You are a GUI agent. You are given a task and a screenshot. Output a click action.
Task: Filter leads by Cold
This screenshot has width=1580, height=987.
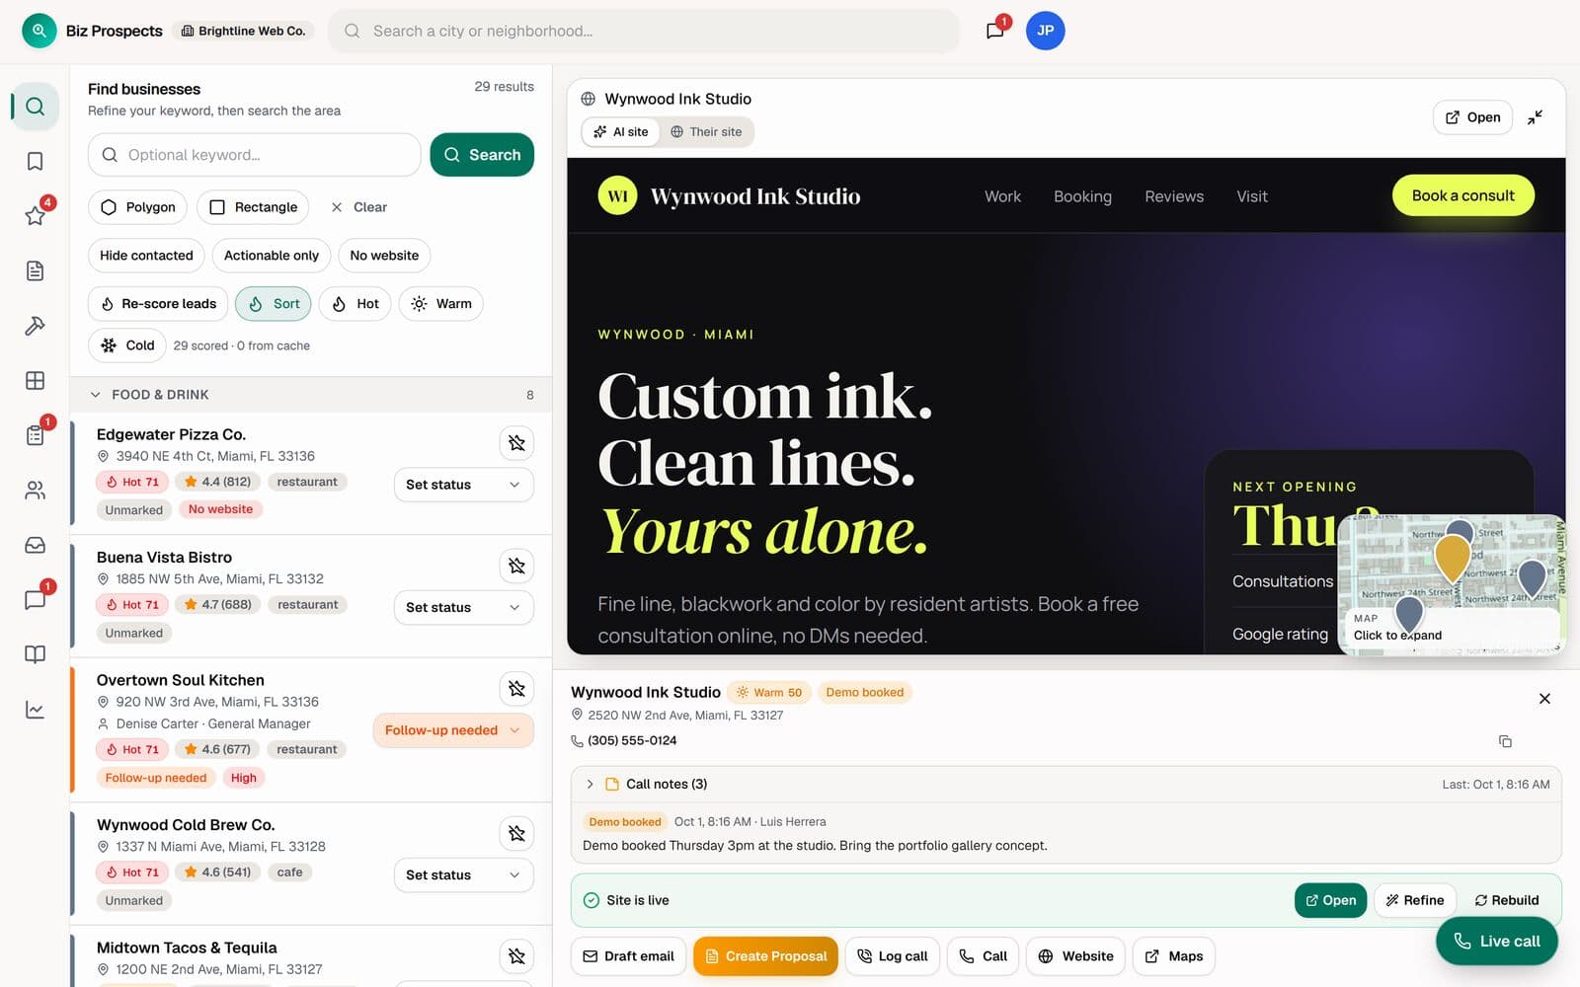(127, 345)
